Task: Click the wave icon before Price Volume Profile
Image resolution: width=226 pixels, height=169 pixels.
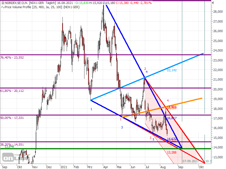Action: pos(3,7)
